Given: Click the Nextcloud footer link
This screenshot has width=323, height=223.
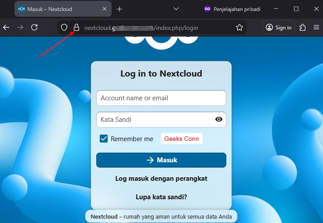Looking at the screenshot, I should (104, 216).
